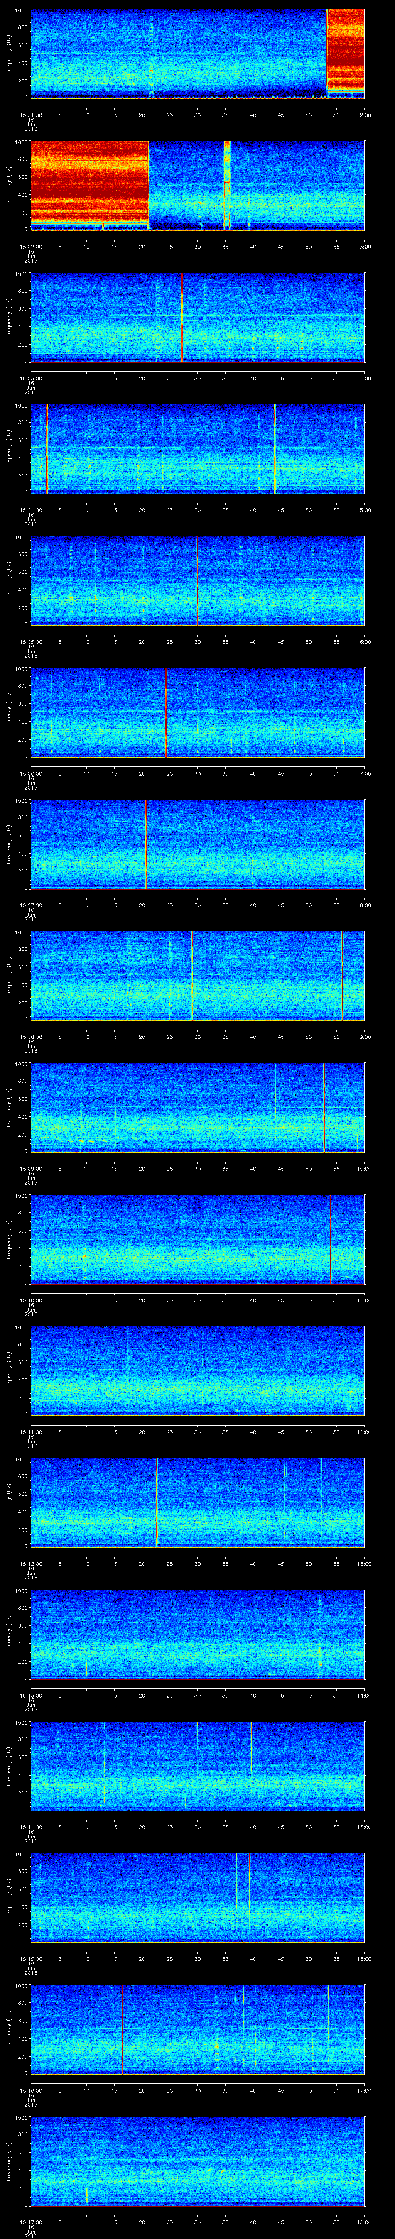Viewport: 395px width, 2239px height.
Task: Click the 15:01:00 start time label
Action: (30, 115)
